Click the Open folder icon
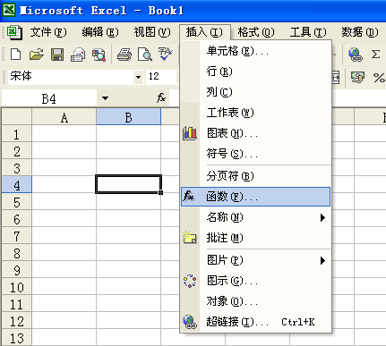 pos(37,55)
